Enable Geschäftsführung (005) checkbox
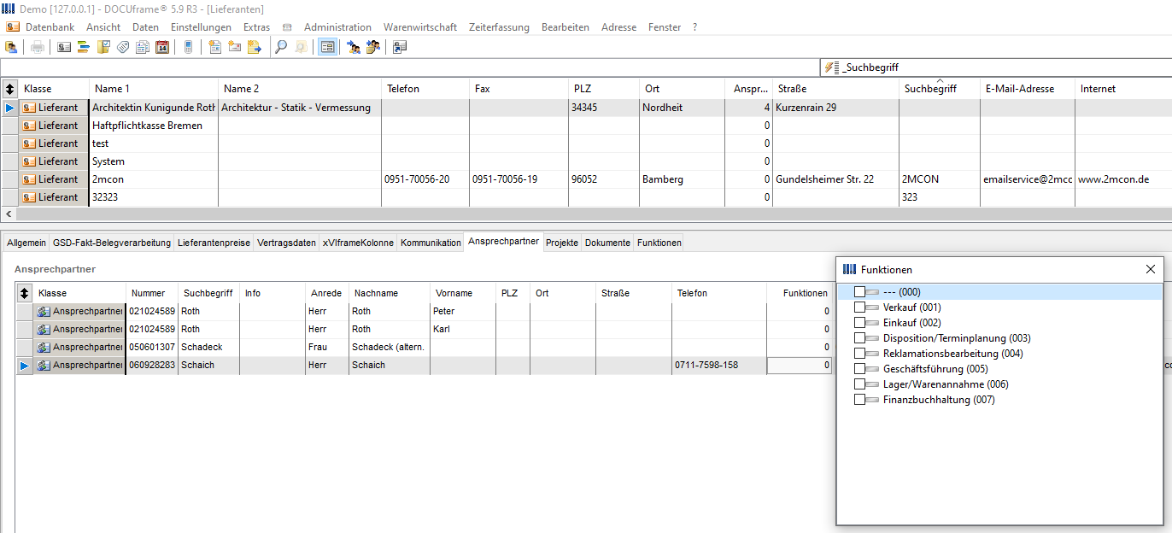This screenshot has width=1172, height=533. [x=860, y=369]
